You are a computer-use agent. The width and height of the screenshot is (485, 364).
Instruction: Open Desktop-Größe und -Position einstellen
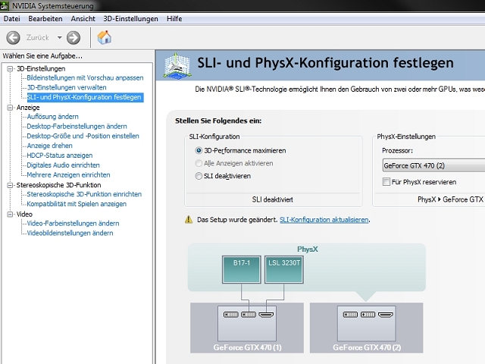[x=83, y=136]
